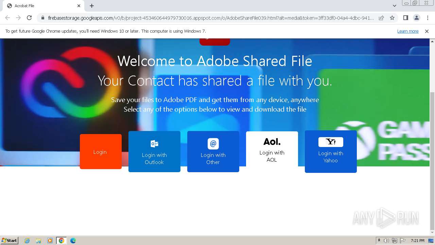This screenshot has height=245, width=435.
Task: Close the Acrobat File tab
Action: pos(79,6)
